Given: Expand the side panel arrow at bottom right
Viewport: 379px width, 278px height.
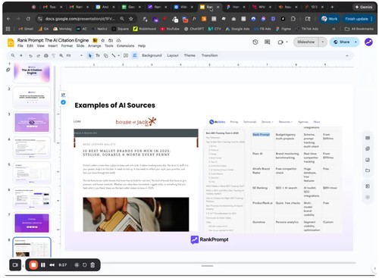Looking at the screenshot, I should pyautogui.click(x=375, y=268).
